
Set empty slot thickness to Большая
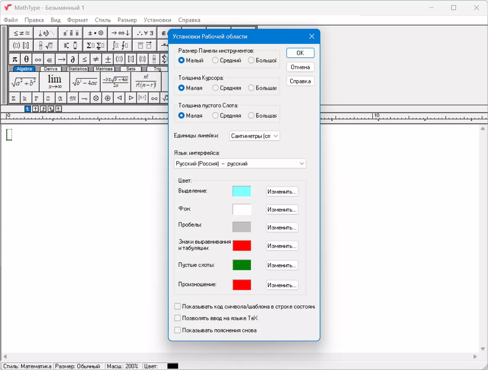[x=262, y=115]
